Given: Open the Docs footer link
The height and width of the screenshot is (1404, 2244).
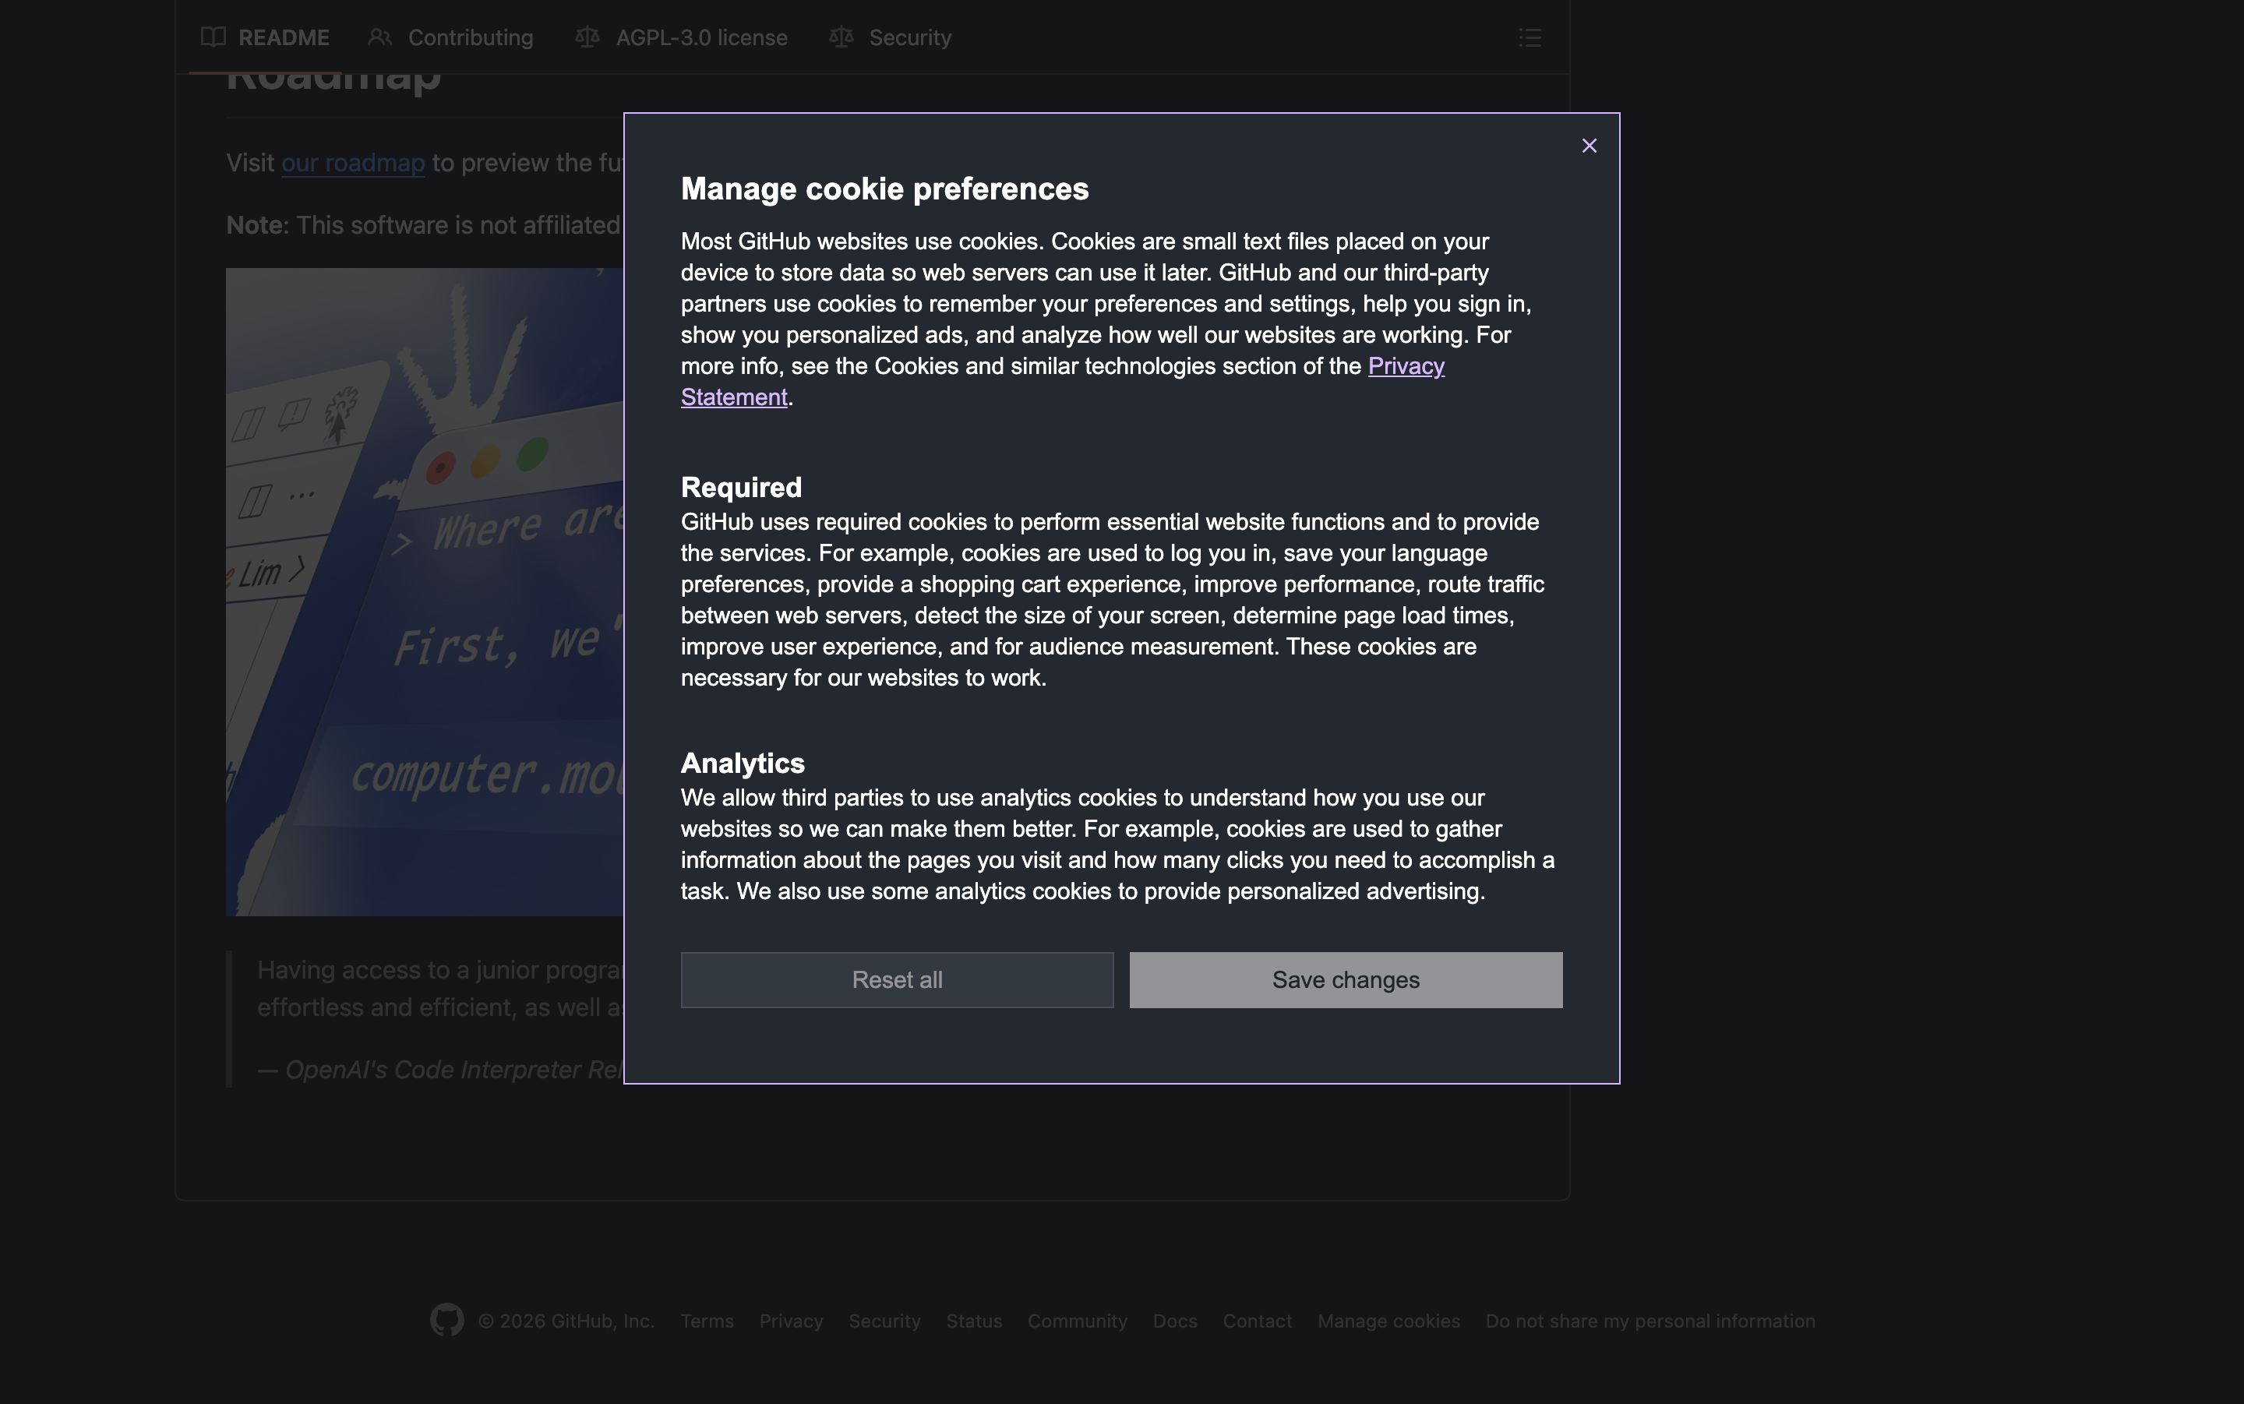Looking at the screenshot, I should pos(1174,1321).
